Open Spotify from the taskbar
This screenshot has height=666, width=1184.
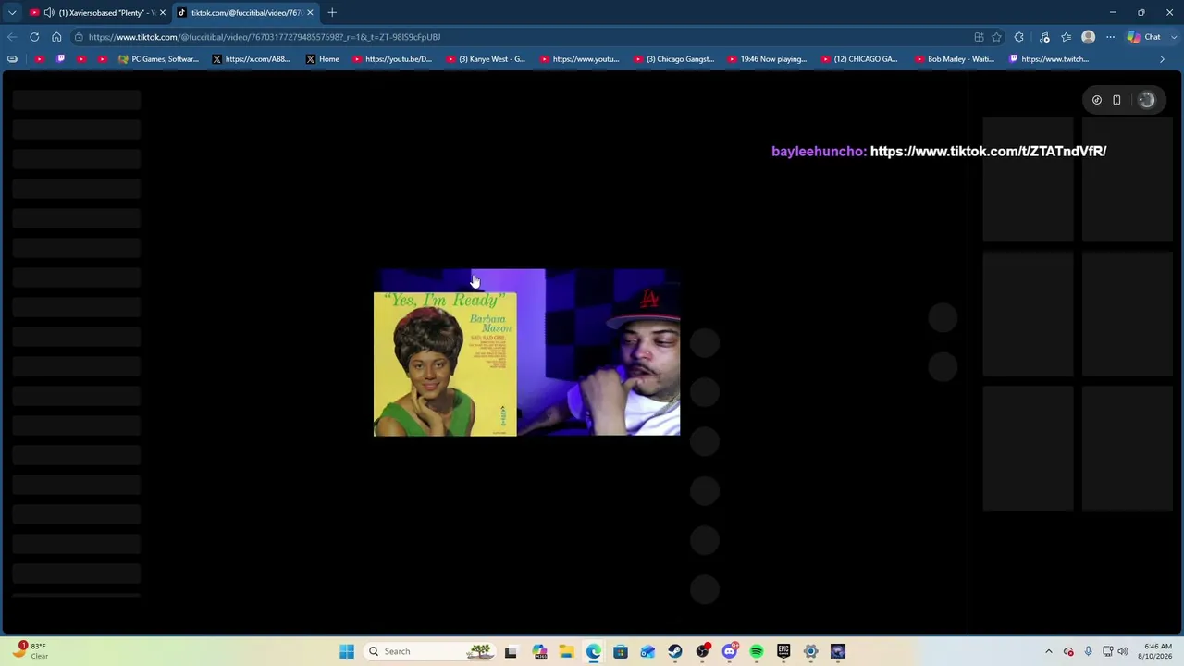757,651
